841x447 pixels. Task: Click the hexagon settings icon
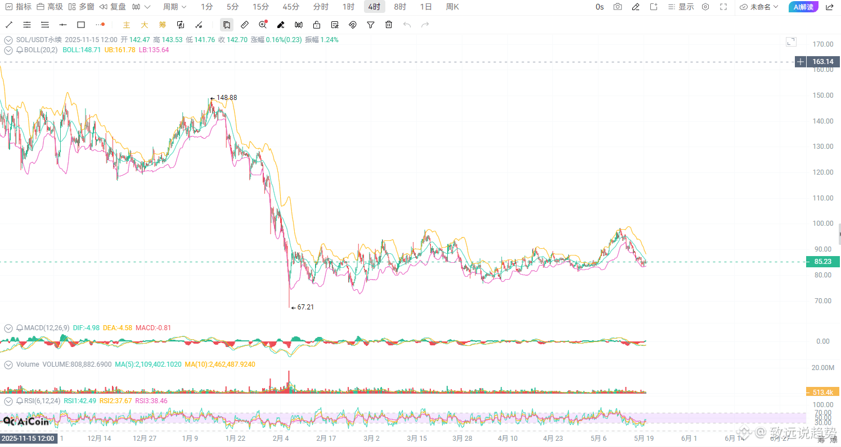(x=705, y=7)
